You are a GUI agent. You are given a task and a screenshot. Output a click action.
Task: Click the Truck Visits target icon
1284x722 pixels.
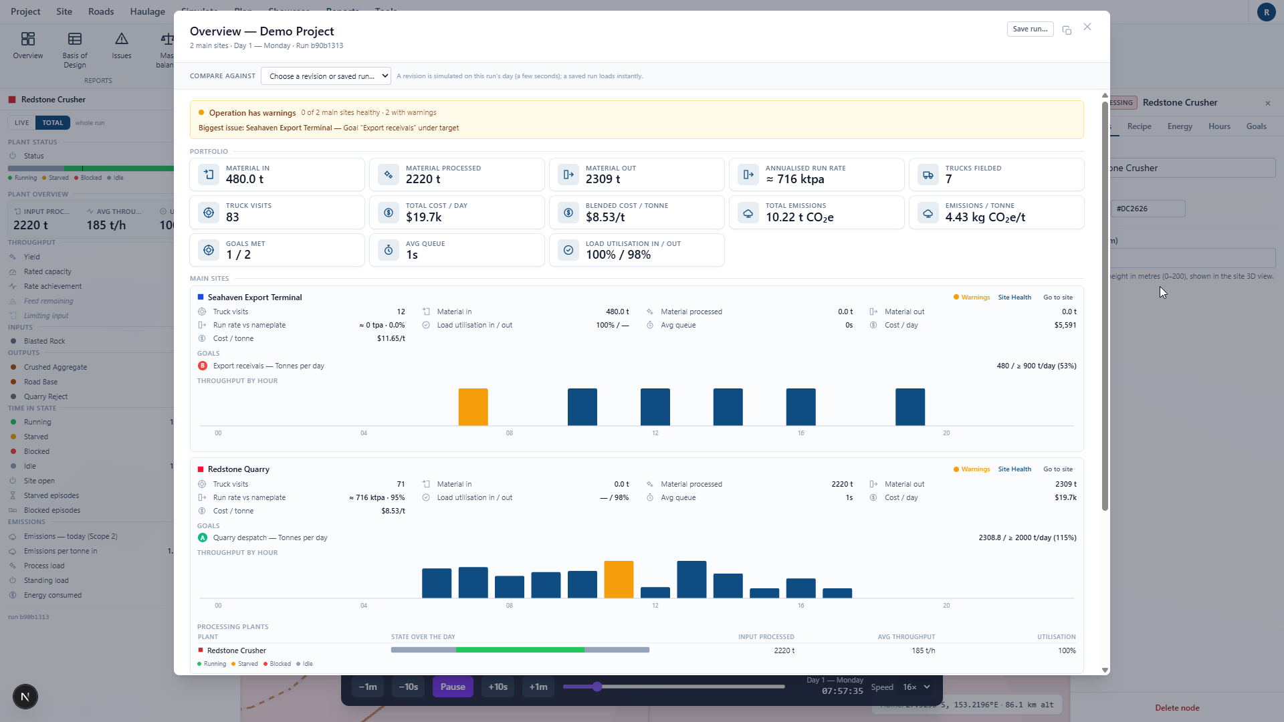point(209,213)
